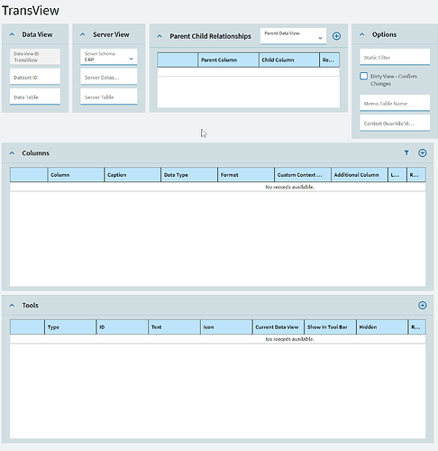
Task: Click the Show In Tool Bar header
Action: 330,327
